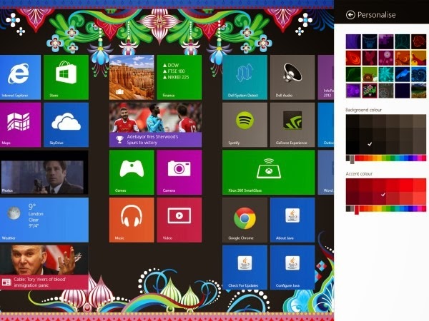
Task: Open the SkyDrive tile
Action: click(66, 125)
